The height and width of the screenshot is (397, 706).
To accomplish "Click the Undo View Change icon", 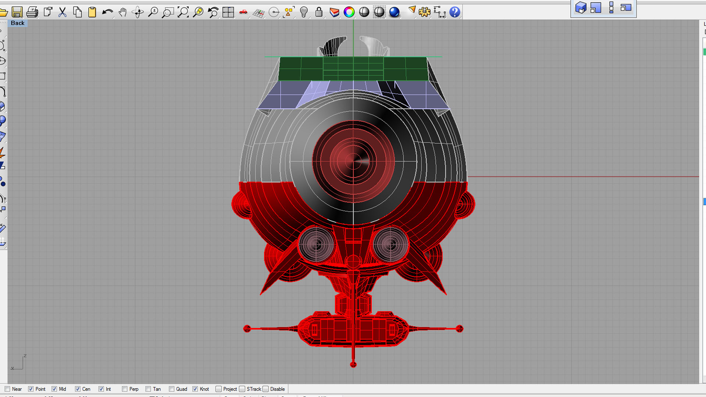I will (213, 12).
